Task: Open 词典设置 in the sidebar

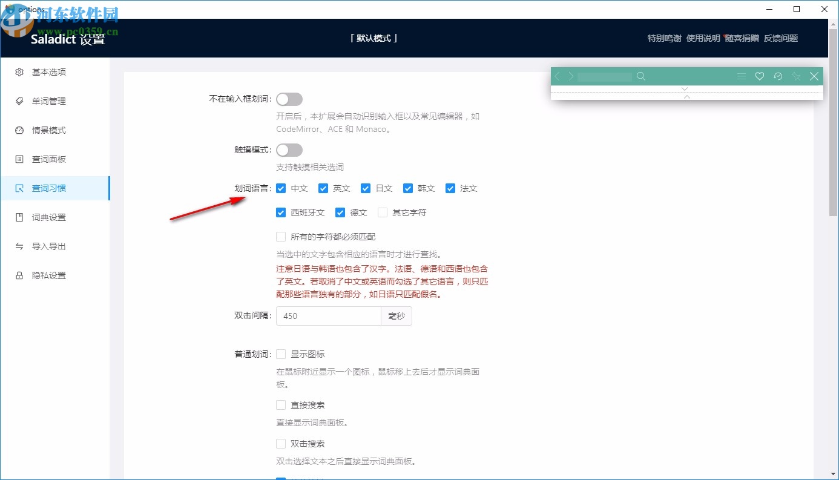Action: [x=55, y=217]
